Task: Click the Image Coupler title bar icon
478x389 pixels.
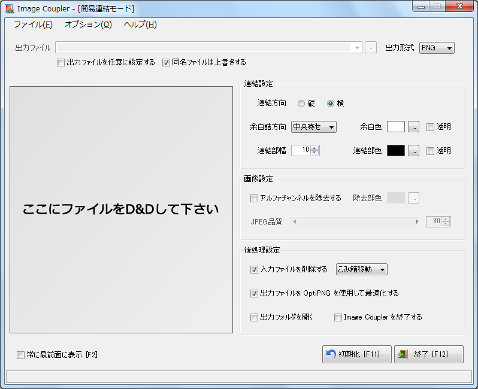Action: pyautogui.click(x=10, y=8)
